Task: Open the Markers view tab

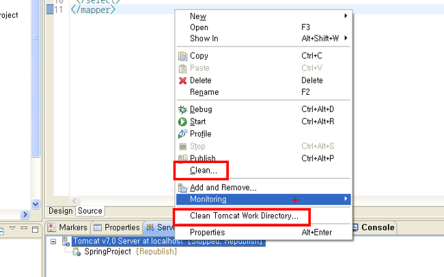Action: point(68,227)
